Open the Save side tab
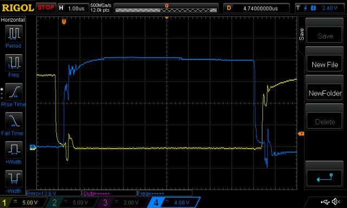 click(301, 34)
